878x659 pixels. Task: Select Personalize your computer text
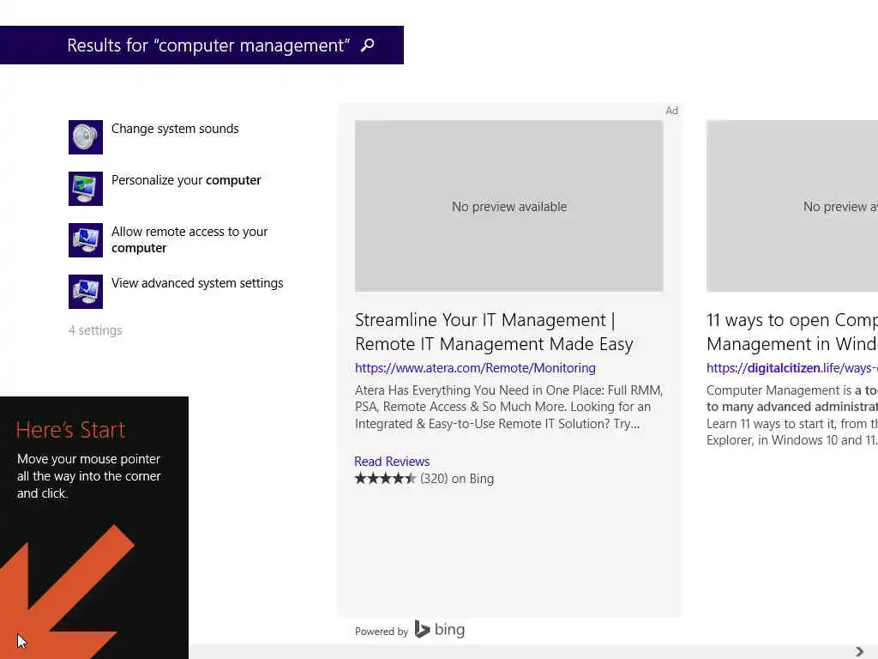pos(186,180)
